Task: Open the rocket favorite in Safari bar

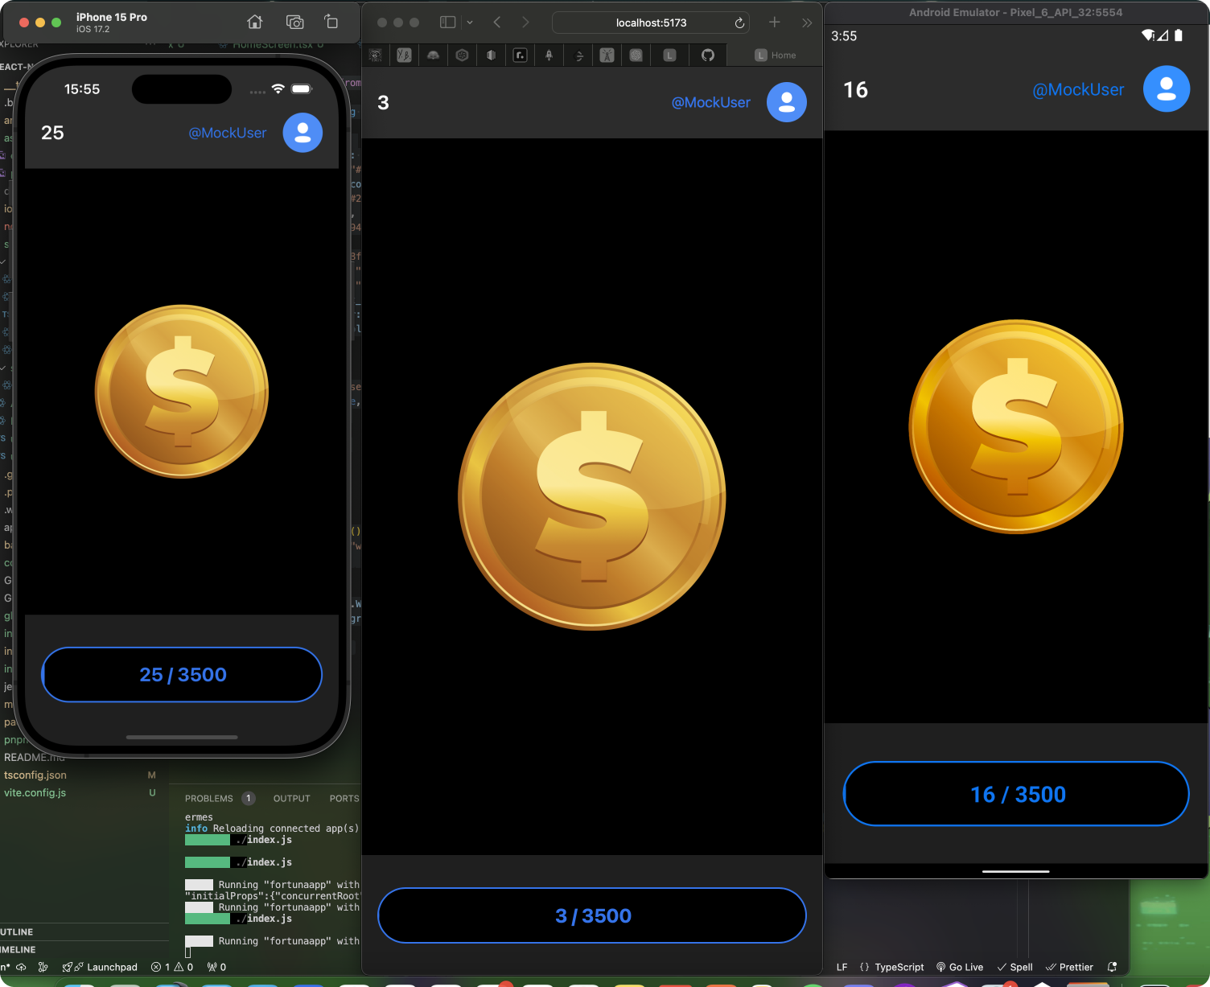Action: coord(549,55)
